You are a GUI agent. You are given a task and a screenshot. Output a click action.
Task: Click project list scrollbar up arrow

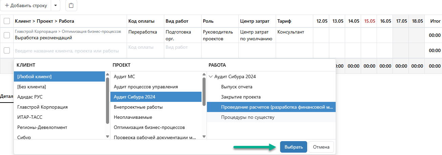point(204,74)
